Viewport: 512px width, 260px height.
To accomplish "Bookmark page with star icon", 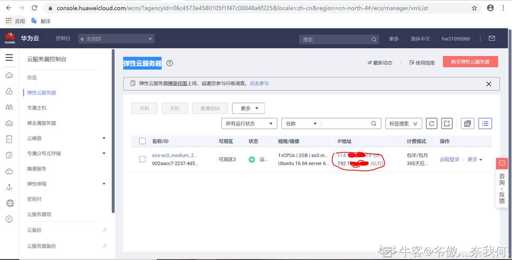I will tap(475, 8).
